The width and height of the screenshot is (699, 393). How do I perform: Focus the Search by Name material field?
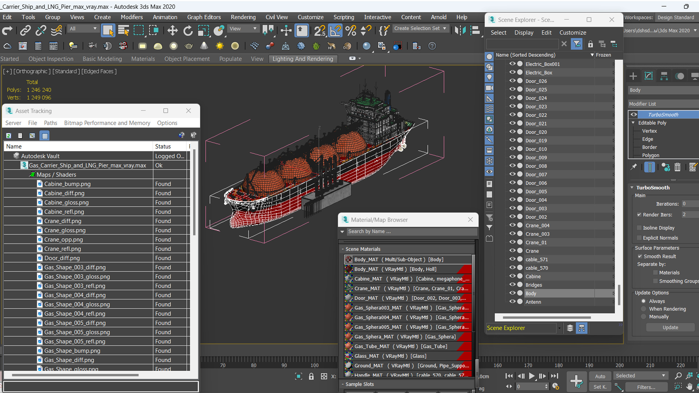(411, 231)
